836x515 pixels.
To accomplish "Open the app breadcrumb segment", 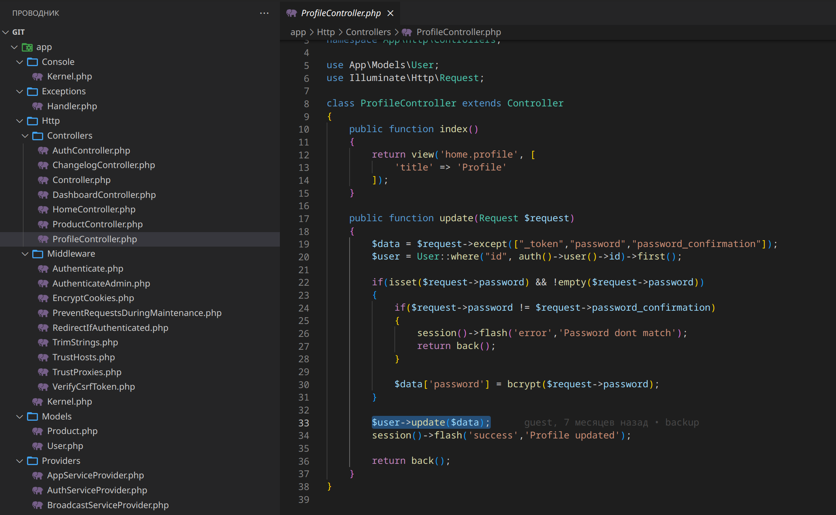I will coord(298,32).
